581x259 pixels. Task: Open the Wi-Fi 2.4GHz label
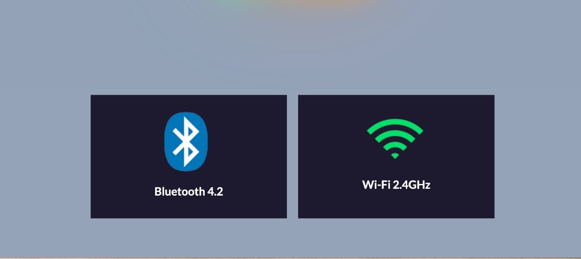396,185
